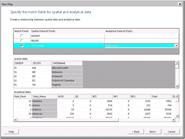Click the Help button
This screenshot has width=185, height=139.
(x=11, y=132)
